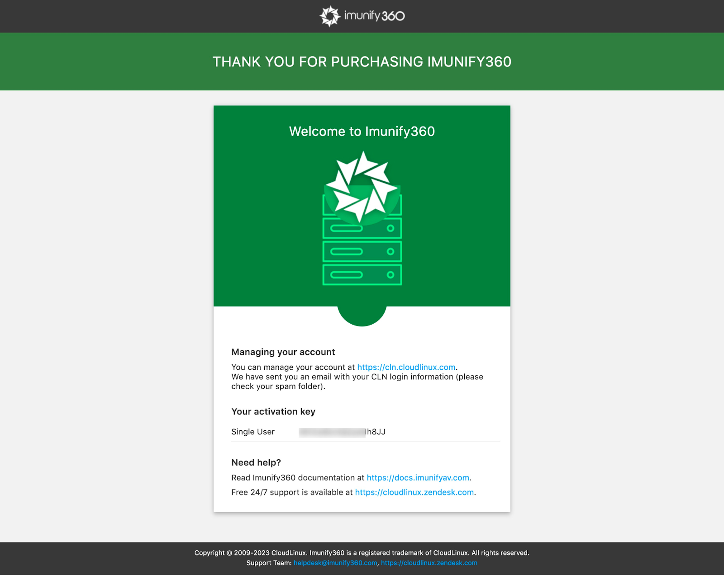Open the cln.cloudlinux.com account link

click(406, 367)
